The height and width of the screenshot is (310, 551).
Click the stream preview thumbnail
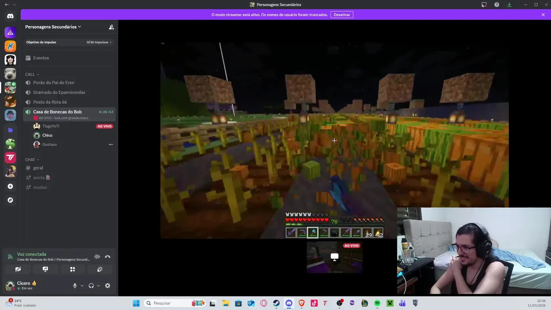click(x=334, y=257)
